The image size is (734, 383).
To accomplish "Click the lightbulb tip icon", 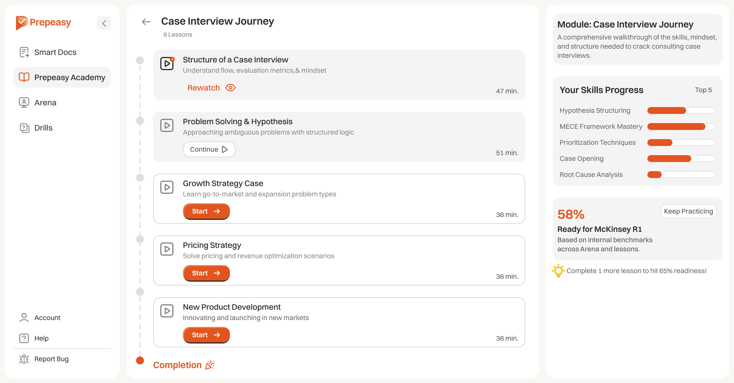I will (x=558, y=271).
